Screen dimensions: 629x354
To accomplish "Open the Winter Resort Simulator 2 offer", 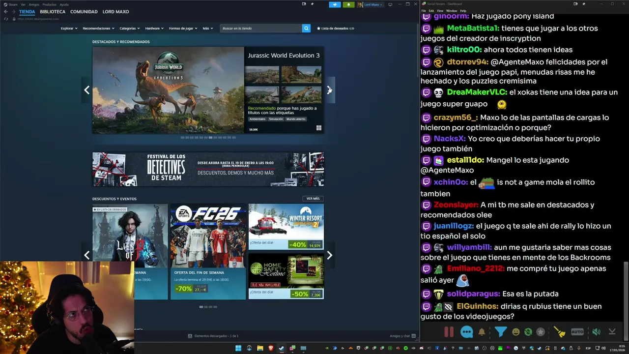I will coord(286,227).
